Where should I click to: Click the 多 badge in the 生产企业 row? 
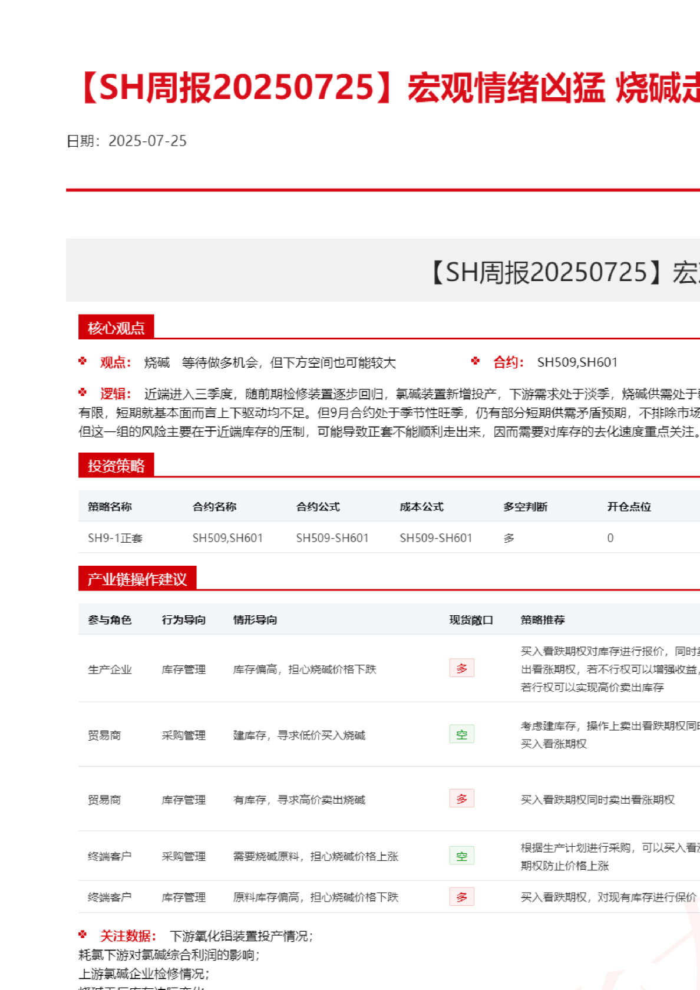tap(461, 668)
